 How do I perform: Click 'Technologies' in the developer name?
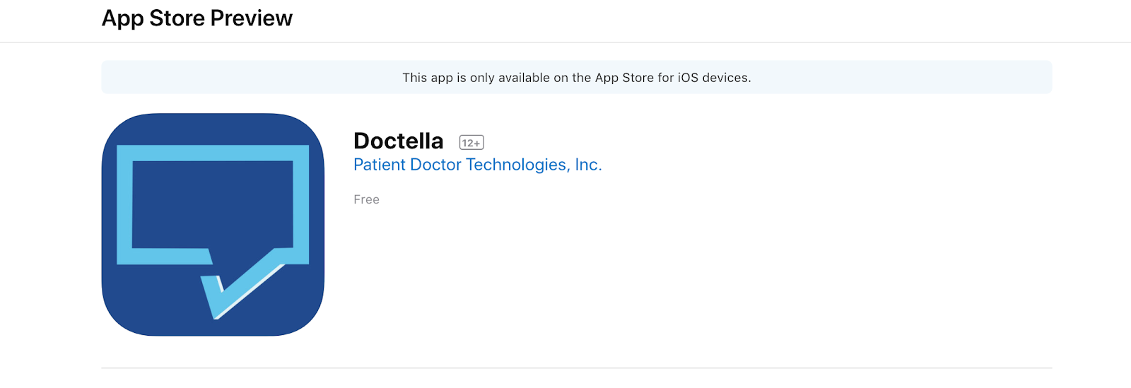pyautogui.click(x=517, y=165)
